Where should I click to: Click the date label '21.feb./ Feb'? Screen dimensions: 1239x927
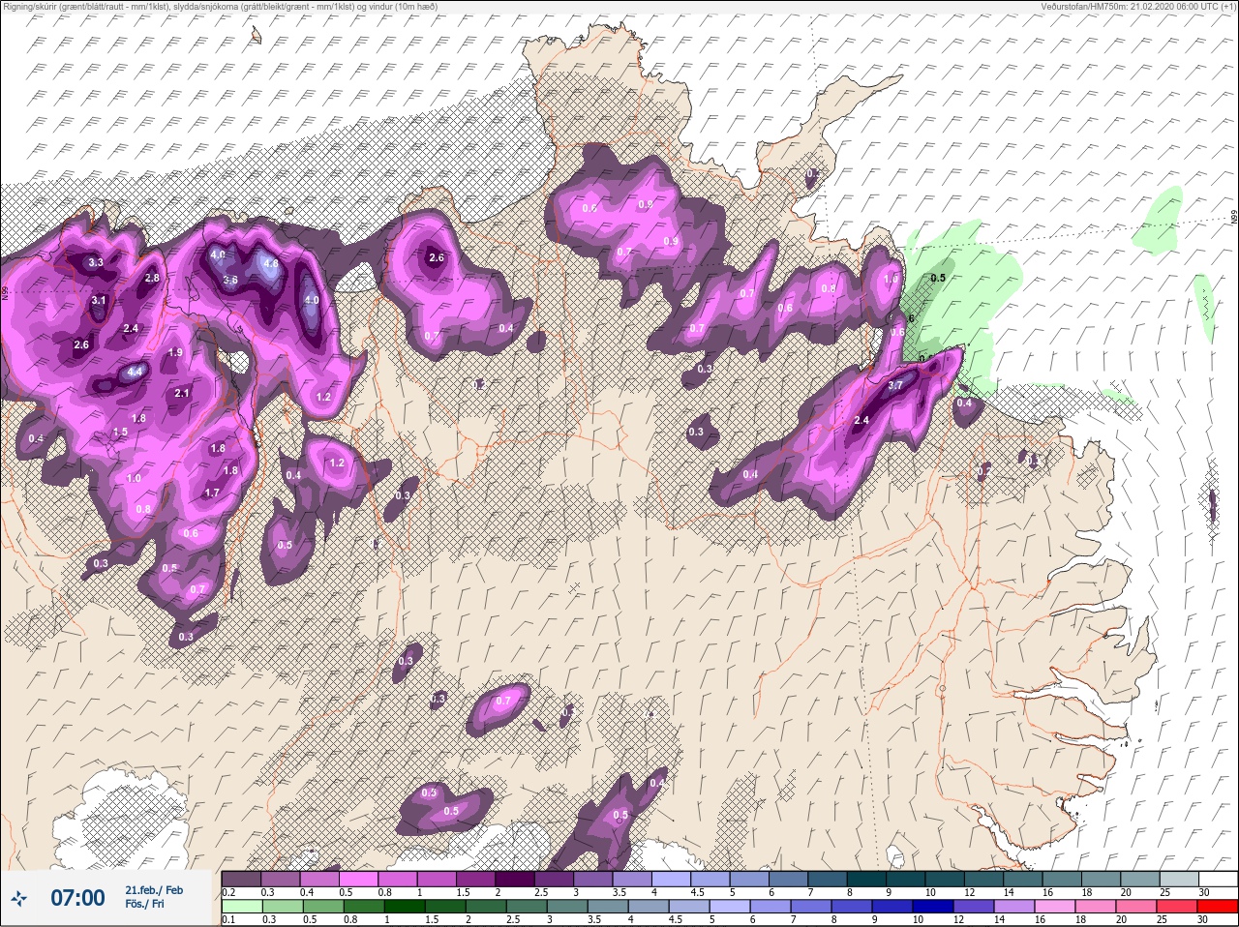click(x=154, y=889)
